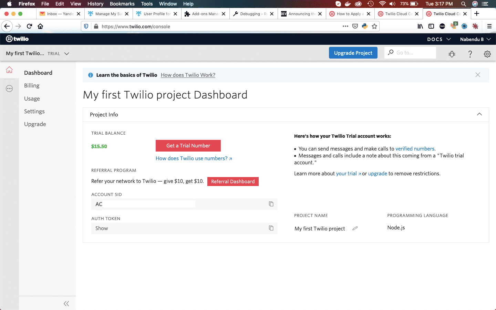Open the Tools menu
The image size is (496, 310).
point(147,4)
